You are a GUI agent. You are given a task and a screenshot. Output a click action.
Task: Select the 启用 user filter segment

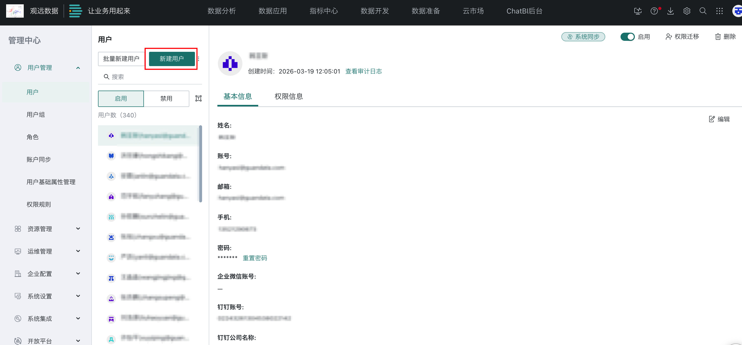(121, 98)
